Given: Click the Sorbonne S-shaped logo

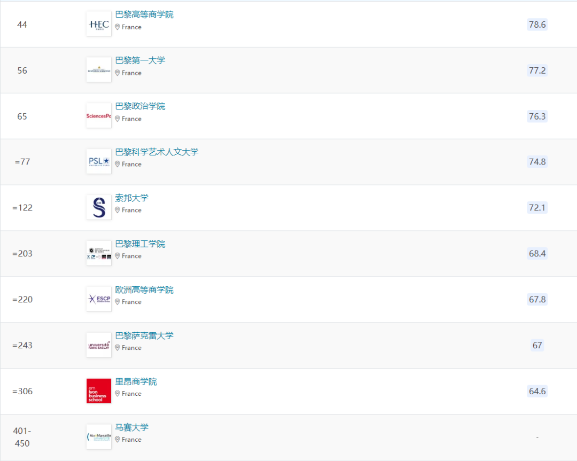Looking at the screenshot, I should (98, 207).
